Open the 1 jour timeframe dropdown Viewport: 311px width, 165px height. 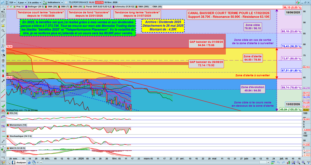tap(22, 2)
